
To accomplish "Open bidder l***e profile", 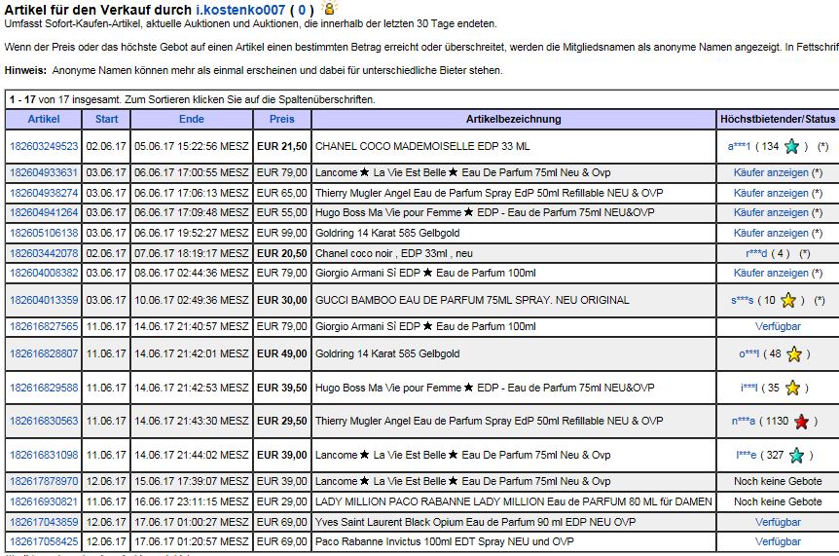I will click(747, 455).
